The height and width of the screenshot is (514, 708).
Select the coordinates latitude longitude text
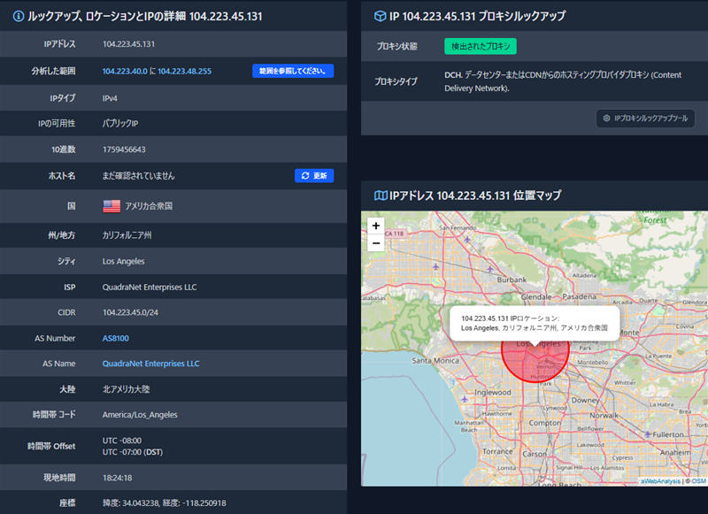click(x=165, y=503)
